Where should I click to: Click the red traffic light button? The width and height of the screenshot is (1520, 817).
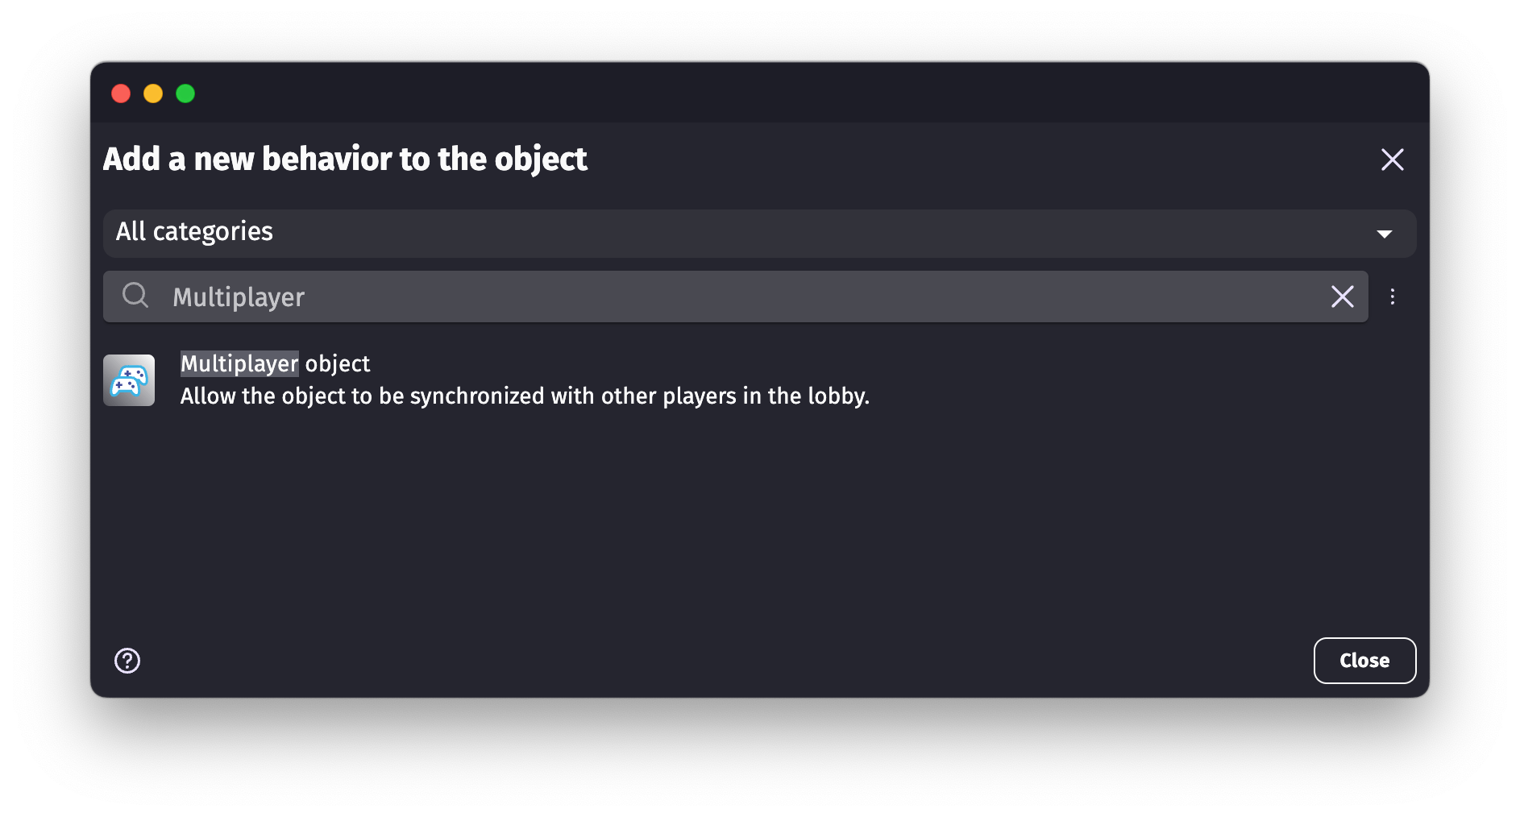121,93
